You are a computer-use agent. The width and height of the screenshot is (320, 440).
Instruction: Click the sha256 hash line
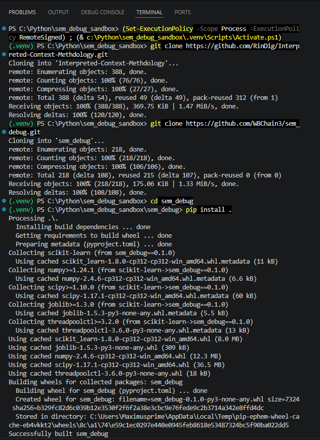pyautogui.click(x=138, y=408)
